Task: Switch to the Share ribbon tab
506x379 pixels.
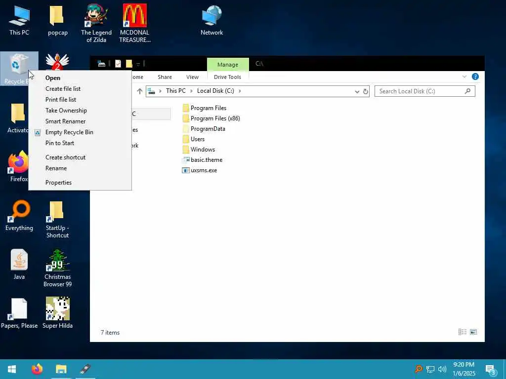Action: 165,77
